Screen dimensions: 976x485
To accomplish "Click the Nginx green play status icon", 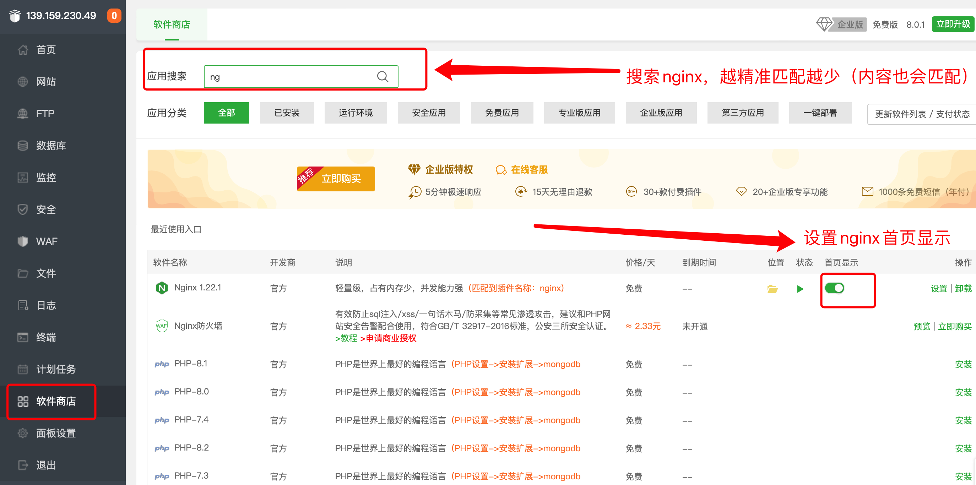I will [x=800, y=289].
